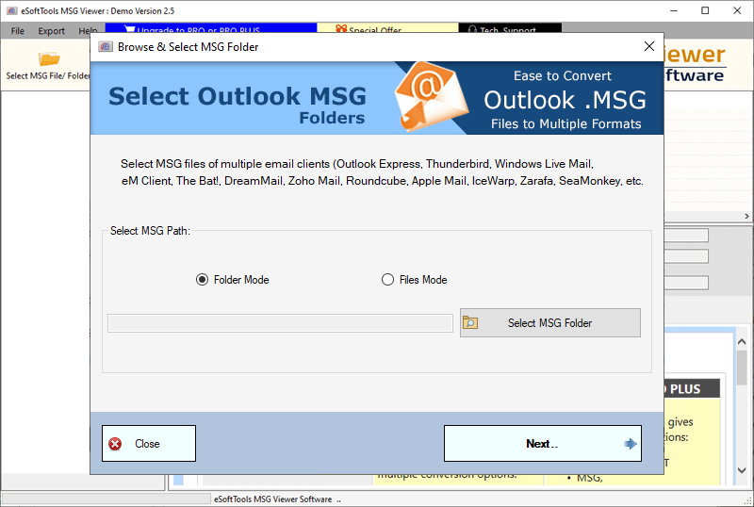754x507 pixels.
Task: Click Upgrade to PRO or PRO PLUS banner
Action: pyautogui.click(x=210, y=28)
